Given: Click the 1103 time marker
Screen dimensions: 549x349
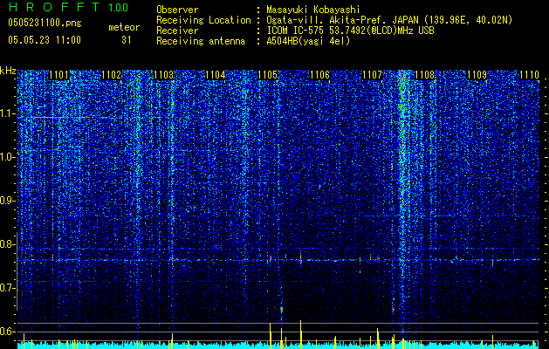Looking at the screenshot, I should click(163, 75).
